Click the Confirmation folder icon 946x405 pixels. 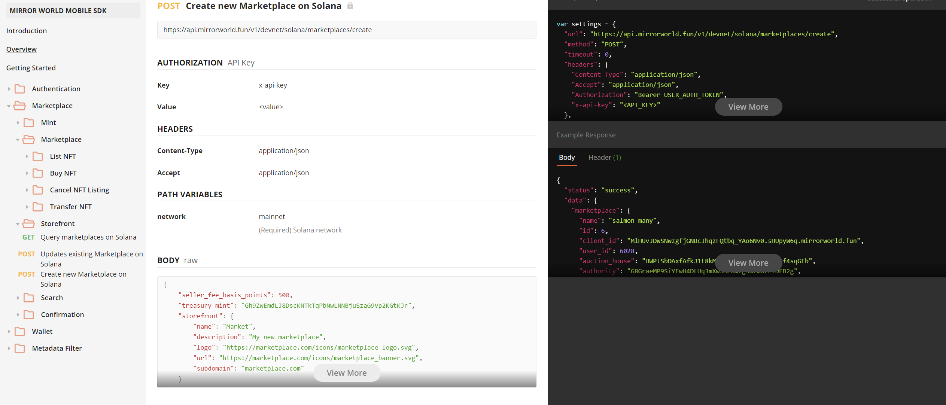point(29,315)
